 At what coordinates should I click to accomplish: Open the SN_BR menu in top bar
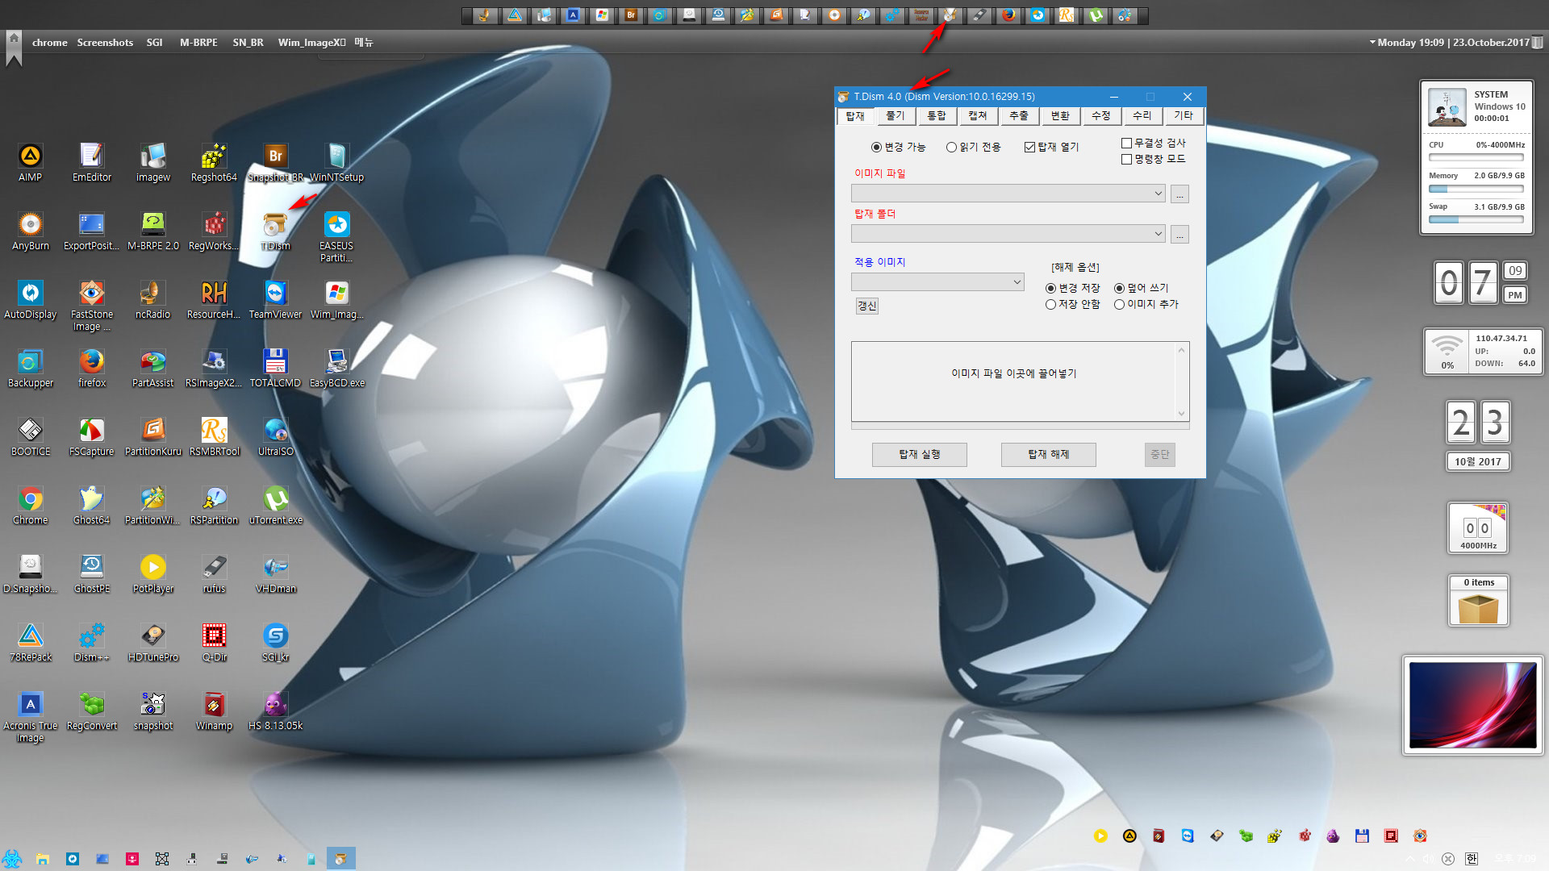248,42
